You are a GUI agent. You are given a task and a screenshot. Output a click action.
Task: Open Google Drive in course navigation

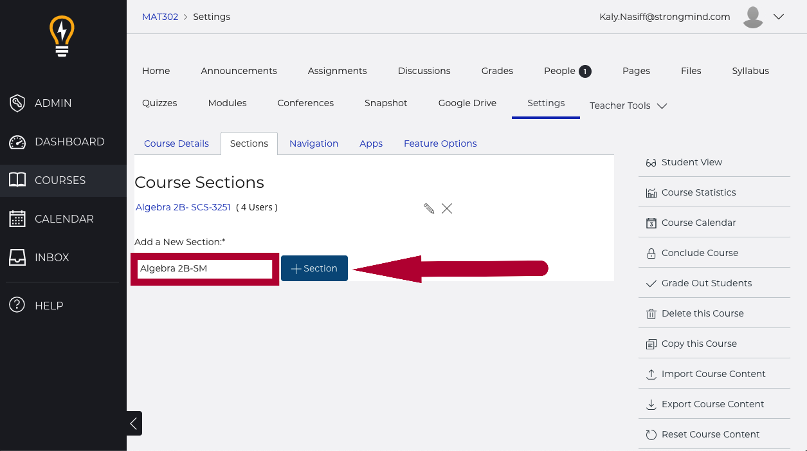click(x=467, y=103)
